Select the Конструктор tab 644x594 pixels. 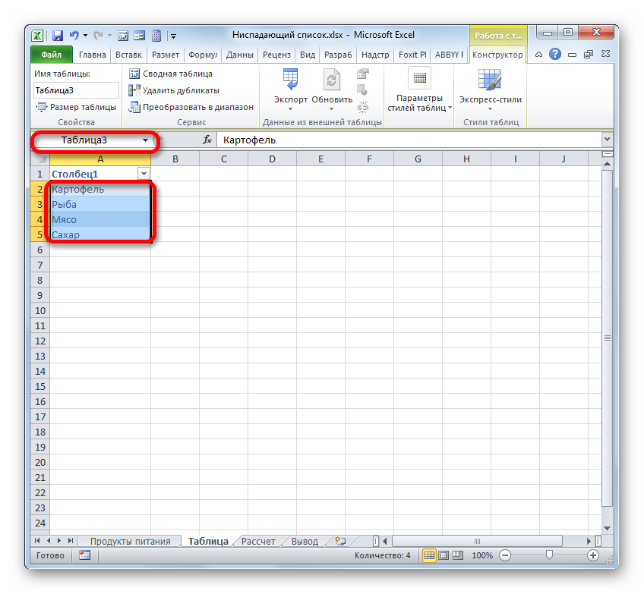point(497,55)
